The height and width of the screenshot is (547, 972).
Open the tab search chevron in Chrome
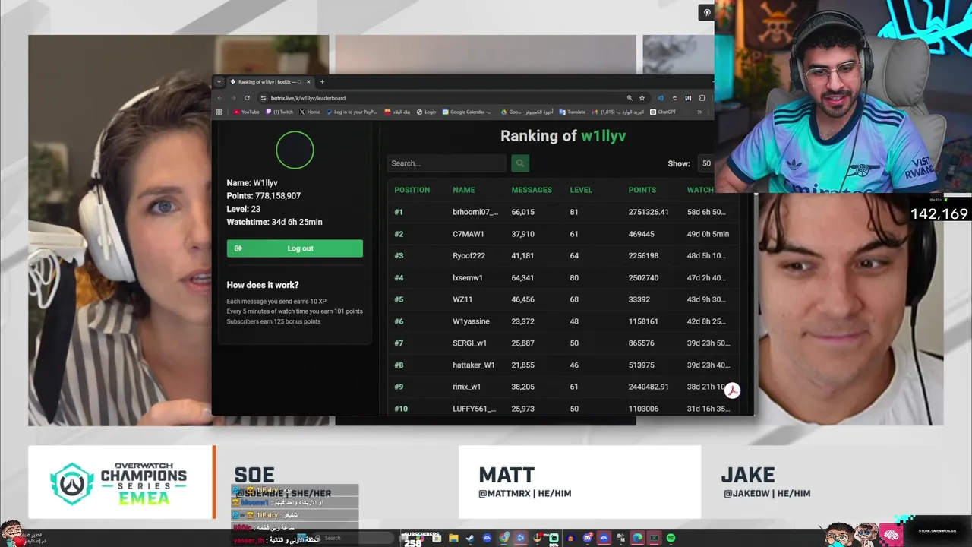pos(219,81)
